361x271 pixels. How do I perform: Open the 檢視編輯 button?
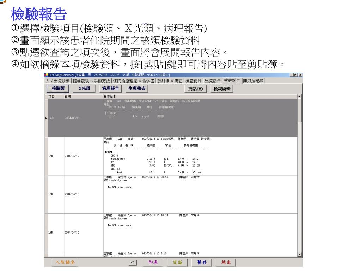pos(222,89)
